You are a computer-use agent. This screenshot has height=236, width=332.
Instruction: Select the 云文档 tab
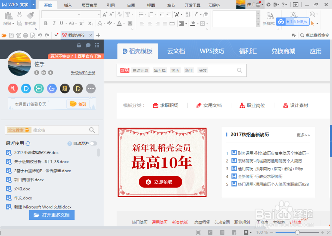(176, 51)
